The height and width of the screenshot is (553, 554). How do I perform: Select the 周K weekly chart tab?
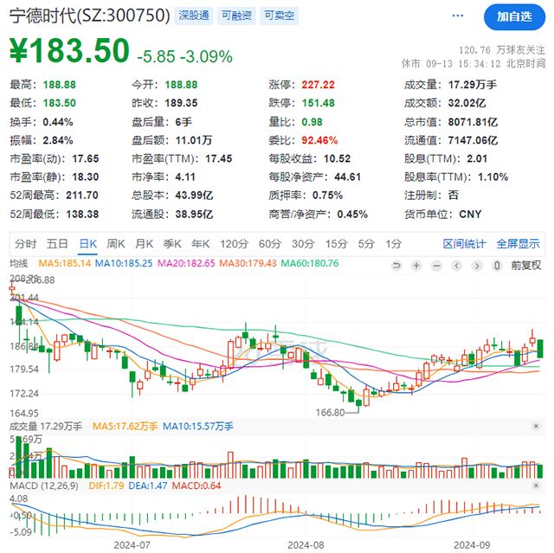coord(115,244)
